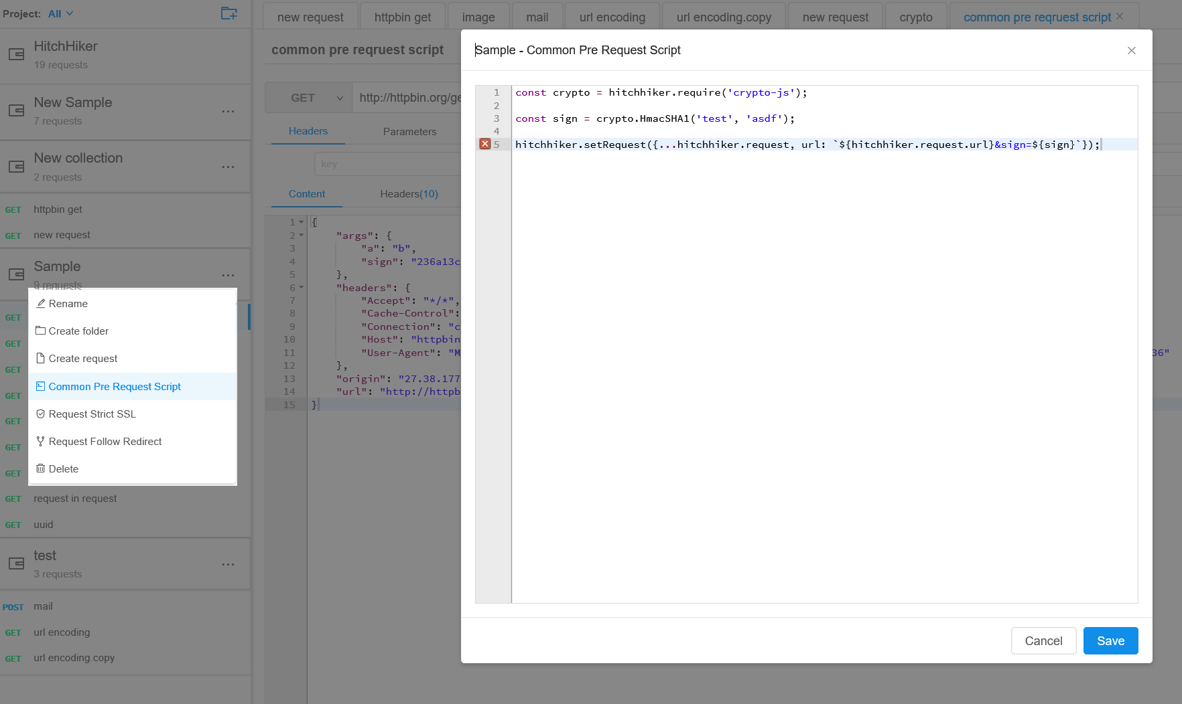Screen dimensions: 1182x704
Task: Click the HitchHiker collection icon
Action: point(17,55)
